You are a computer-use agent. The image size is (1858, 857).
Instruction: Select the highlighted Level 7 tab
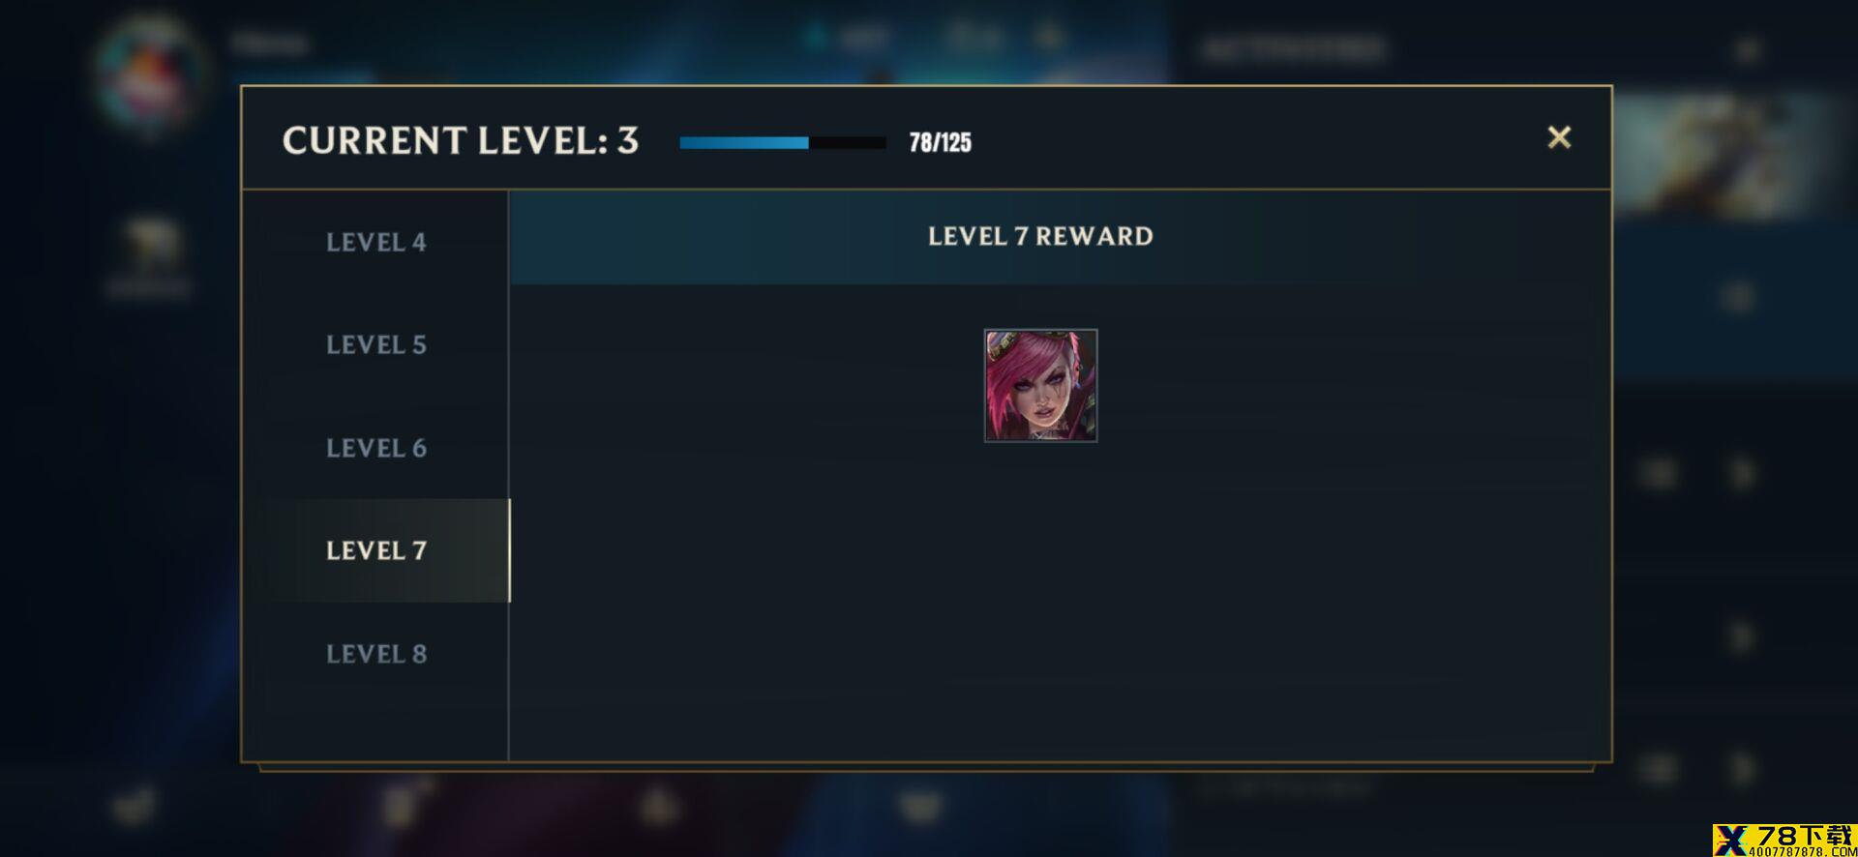tap(375, 550)
